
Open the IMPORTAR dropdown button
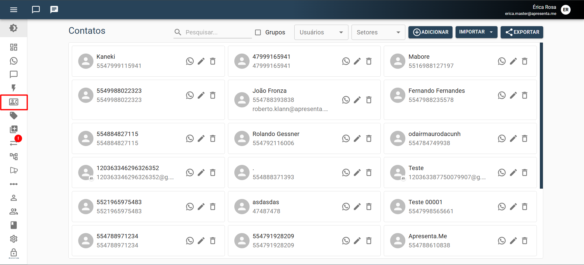[476, 32]
